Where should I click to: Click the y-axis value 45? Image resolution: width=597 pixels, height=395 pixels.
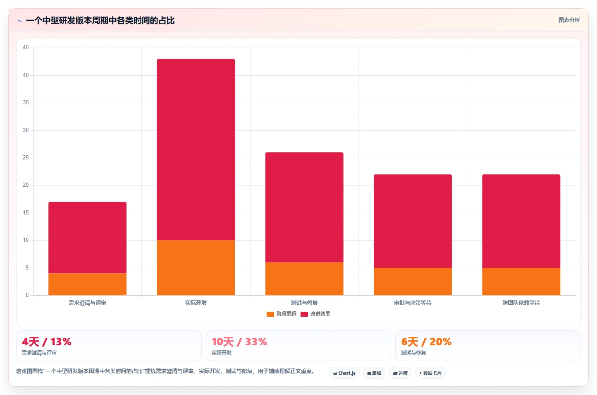26,48
